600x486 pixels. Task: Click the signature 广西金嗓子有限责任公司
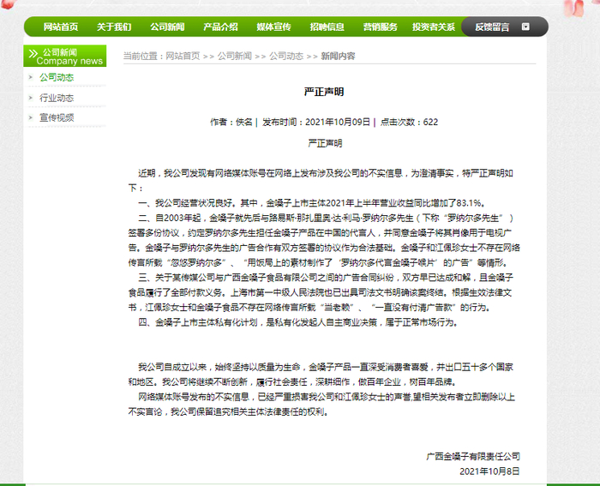(473, 456)
